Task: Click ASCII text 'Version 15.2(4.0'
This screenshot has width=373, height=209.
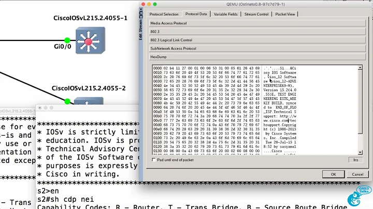Action: pyautogui.click(x=280, y=90)
